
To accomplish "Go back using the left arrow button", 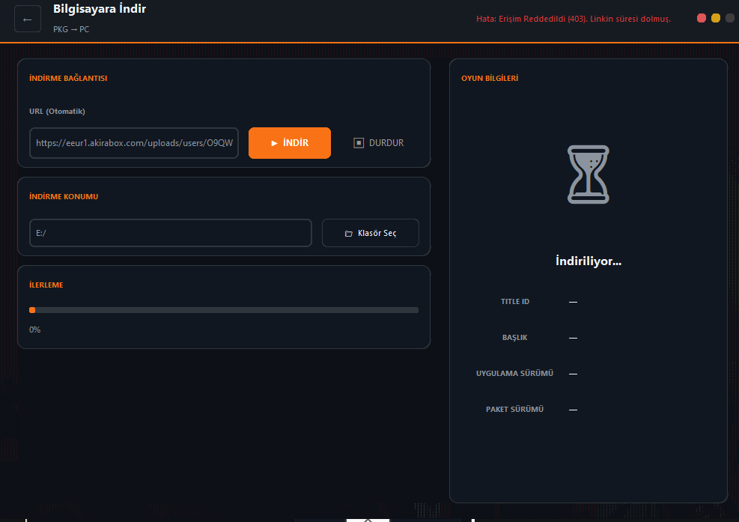I will click(28, 19).
